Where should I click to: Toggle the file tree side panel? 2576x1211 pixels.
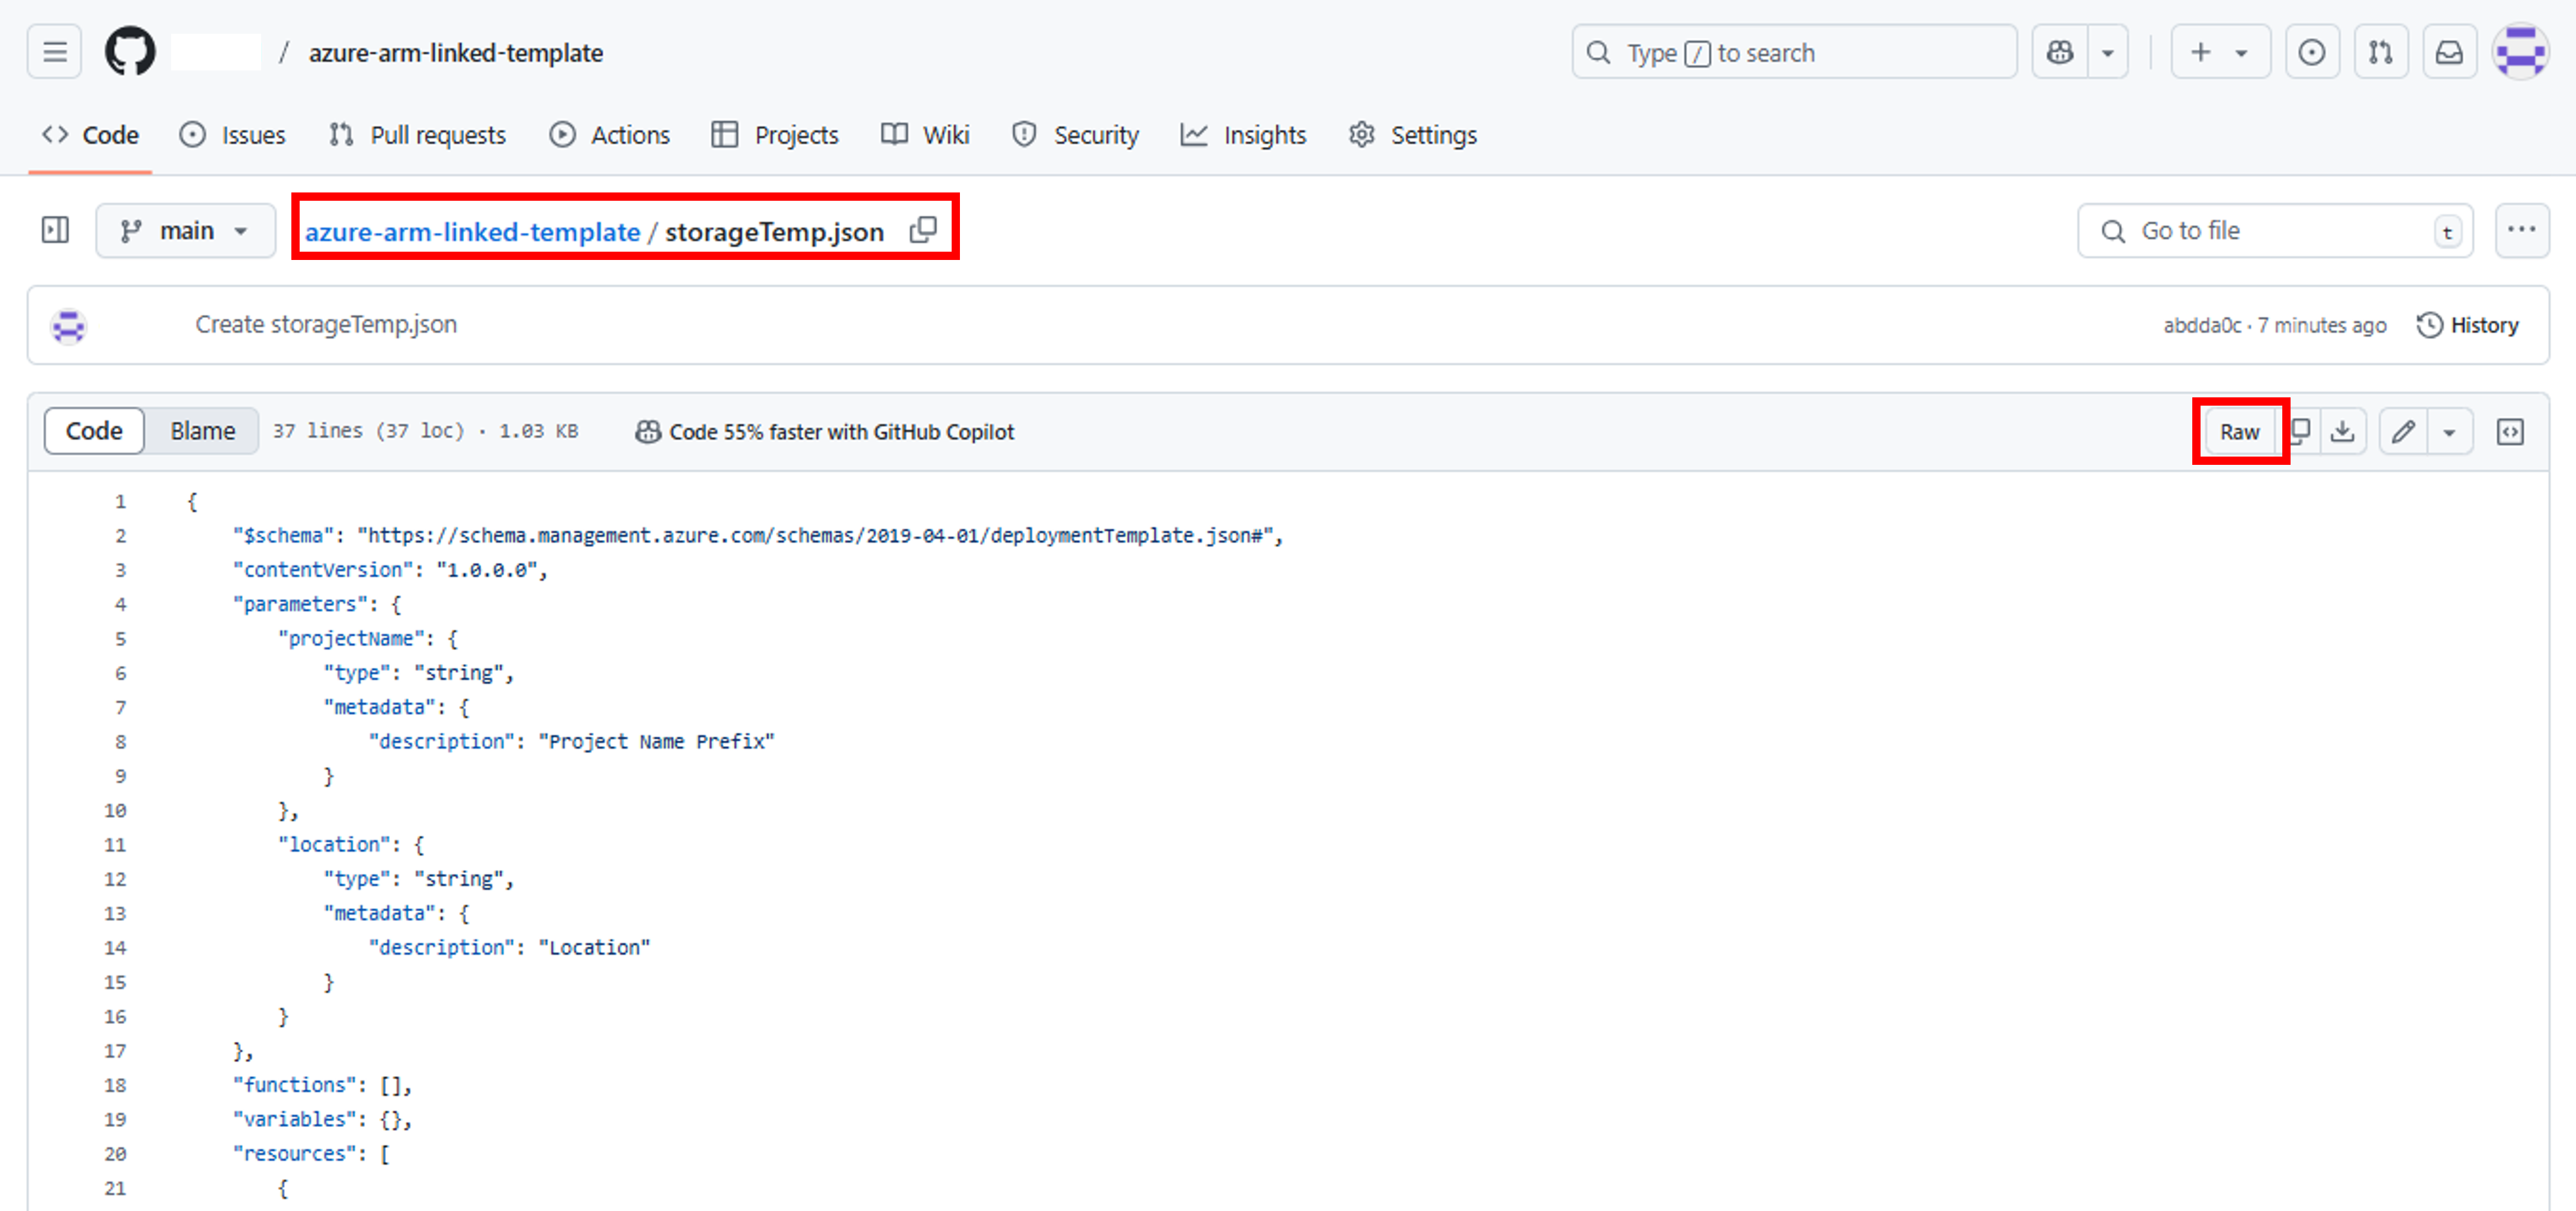54,230
